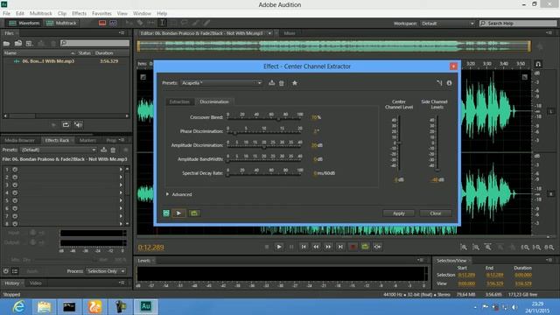Toggle skip selection in transport
560x315 pixels.
tap(377, 247)
